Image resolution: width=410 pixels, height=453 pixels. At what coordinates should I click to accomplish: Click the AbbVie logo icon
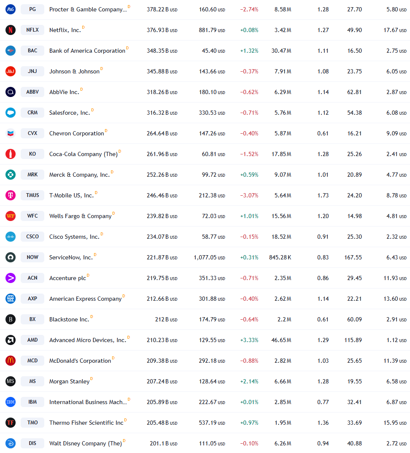11,92
